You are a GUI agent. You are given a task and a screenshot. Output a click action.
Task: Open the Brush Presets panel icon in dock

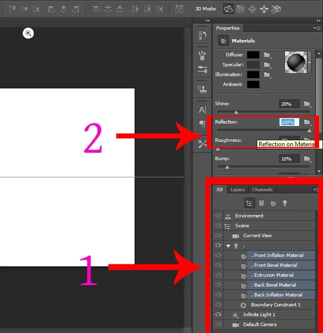tap(202, 55)
